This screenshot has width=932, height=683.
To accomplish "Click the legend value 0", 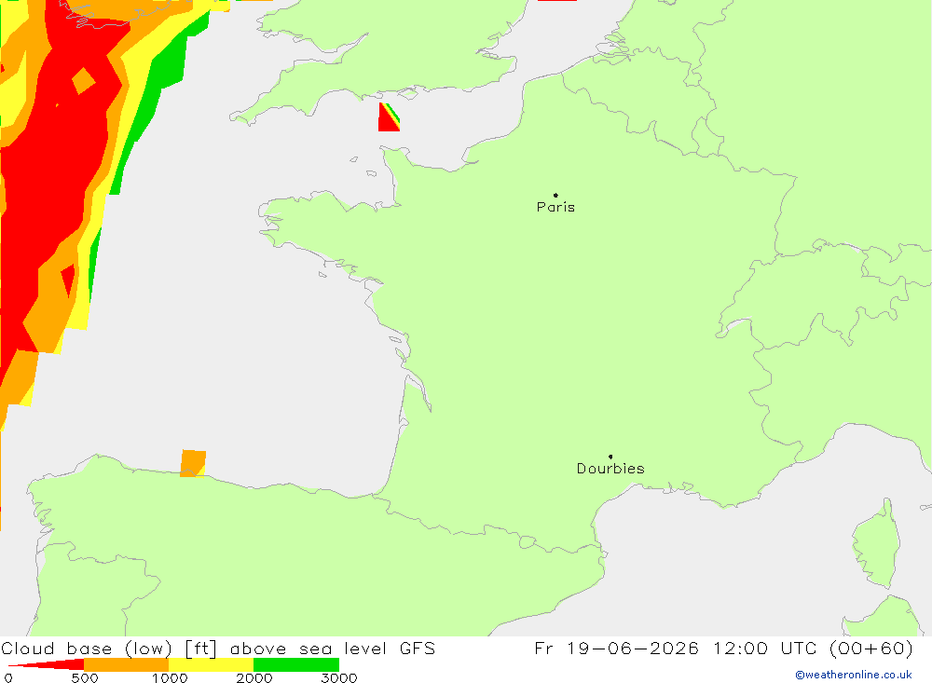I will coord(8,677).
